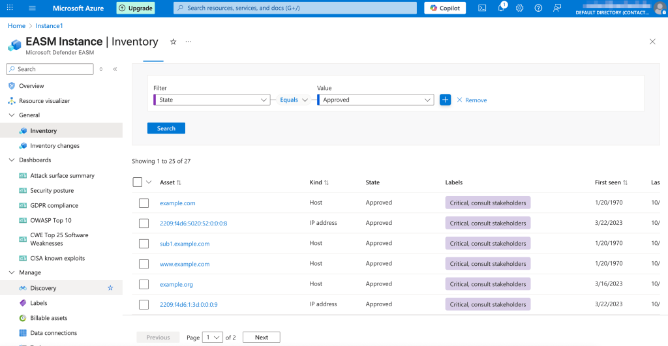Navigate to Instance1 breadcrumb
Screen dimensions: 668x346
[50, 26]
